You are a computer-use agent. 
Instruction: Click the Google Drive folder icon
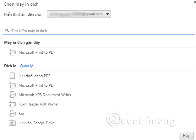tap(12, 123)
